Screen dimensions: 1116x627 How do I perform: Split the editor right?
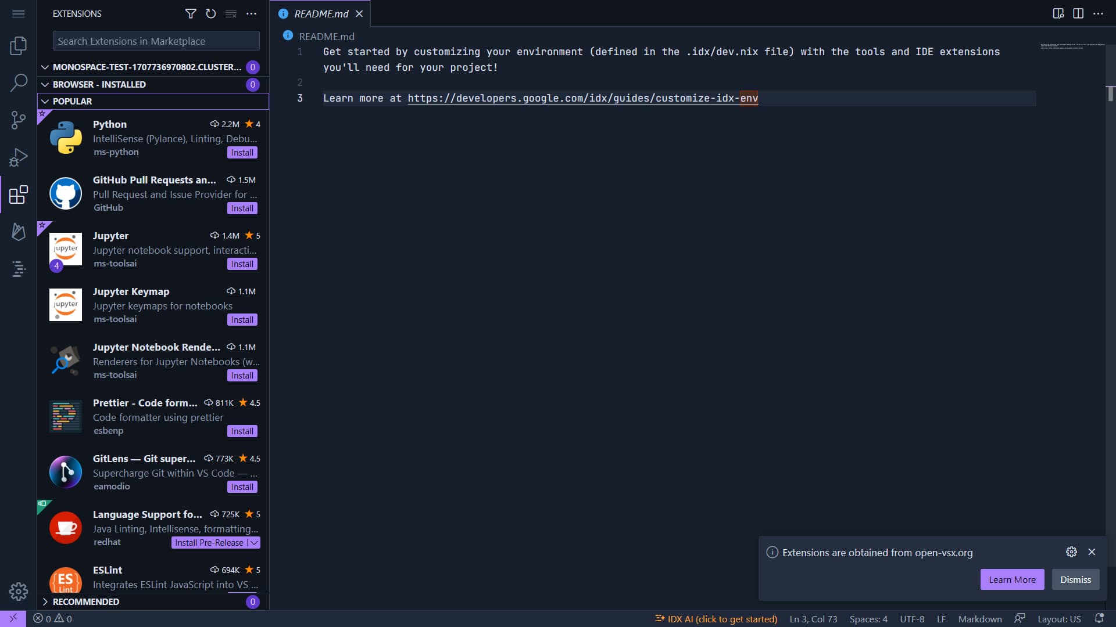[x=1078, y=13]
